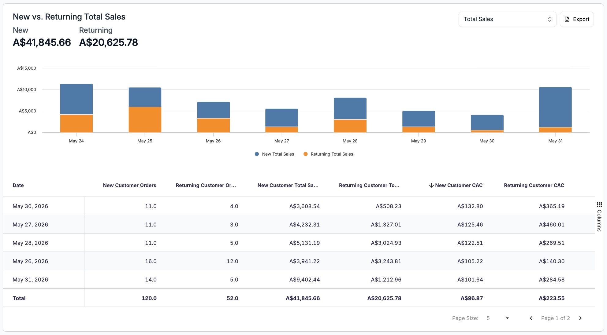Click the A$3,024.93 cell
This screenshot has height=335, width=607.
(x=386, y=243)
